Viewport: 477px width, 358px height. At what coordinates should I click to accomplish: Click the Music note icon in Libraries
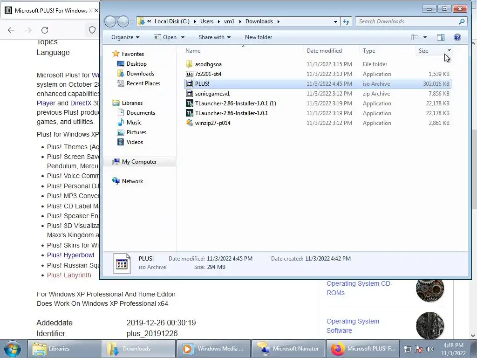click(x=121, y=123)
